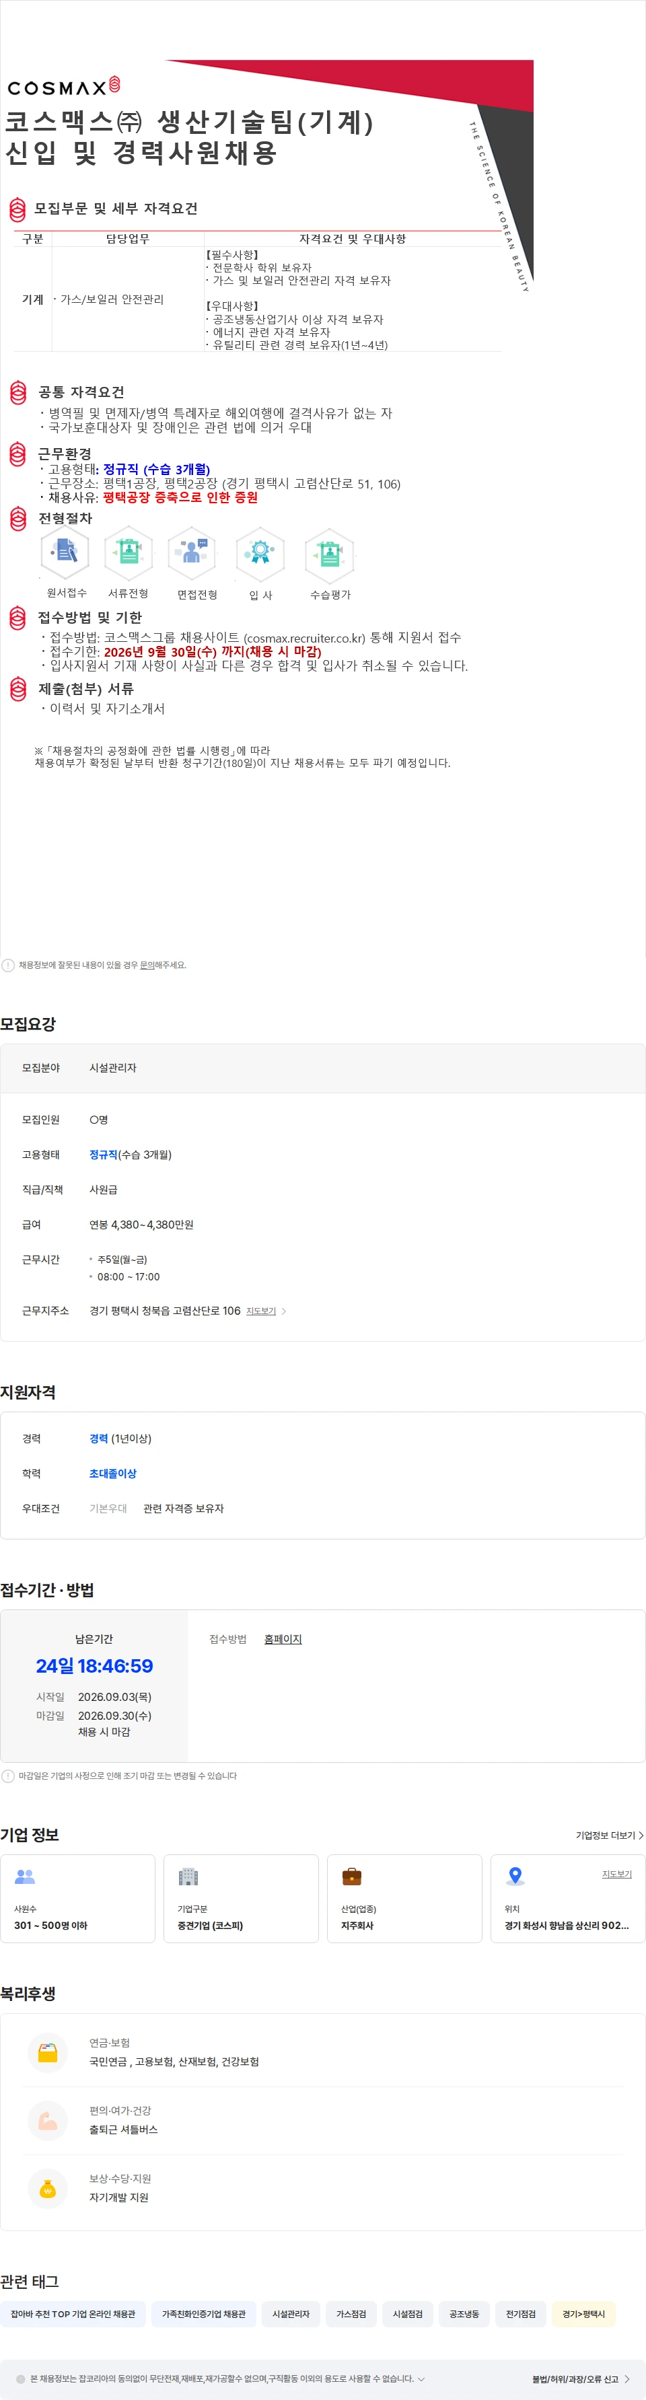Select the 시설관리자 tag
646x2400 pixels.
(x=291, y=2315)
